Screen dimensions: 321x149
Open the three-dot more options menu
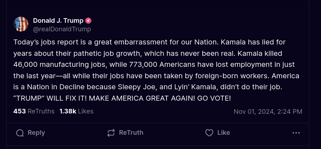pos(296,133)
